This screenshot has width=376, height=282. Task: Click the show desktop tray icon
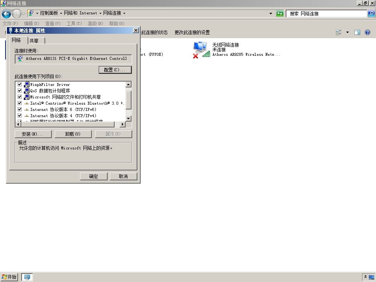372,277
